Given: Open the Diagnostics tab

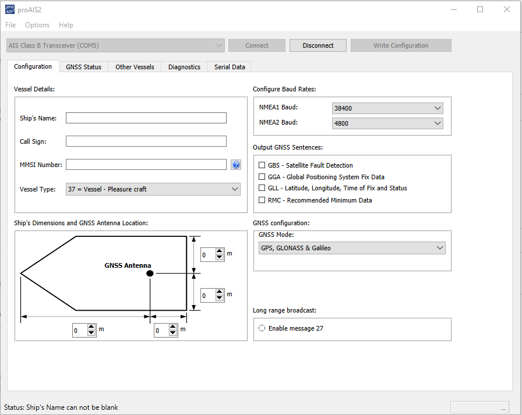Looking at the screenshot, I should click(185, 67).
